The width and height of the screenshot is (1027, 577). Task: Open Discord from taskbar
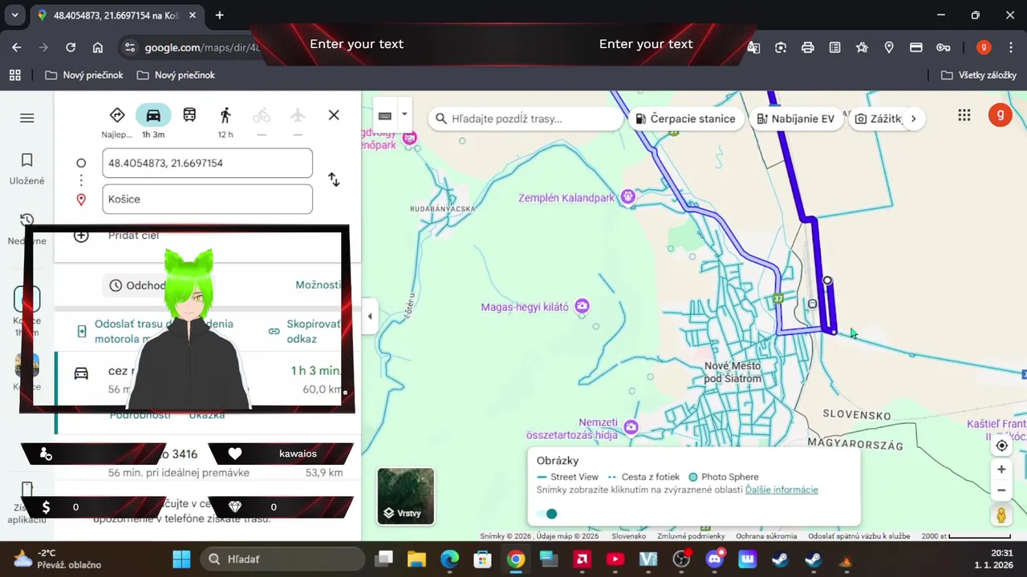[x=714, y=559]
